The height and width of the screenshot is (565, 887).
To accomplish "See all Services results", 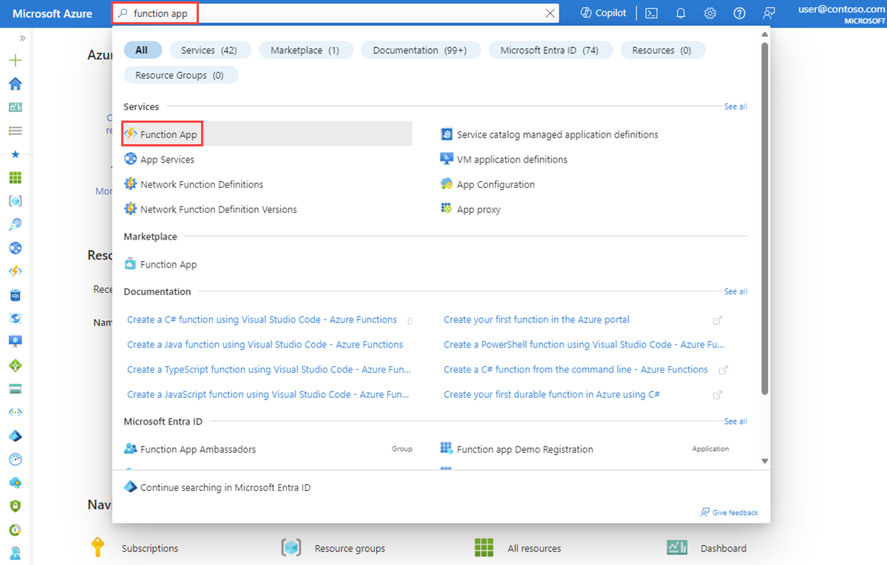I will pos(735,106).
